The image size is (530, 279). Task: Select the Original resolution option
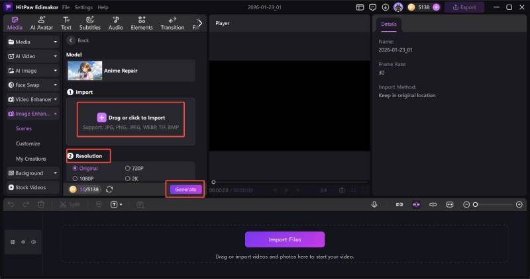76,169
